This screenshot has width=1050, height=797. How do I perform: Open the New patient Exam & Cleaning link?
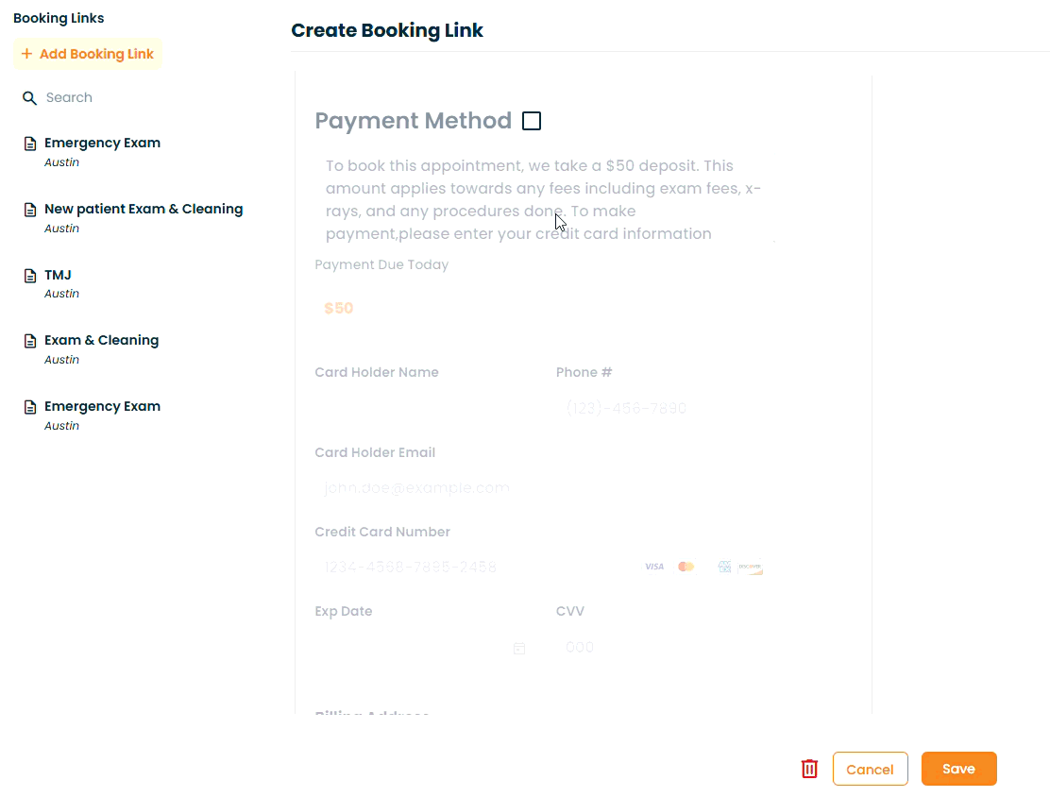coord(144,210)
